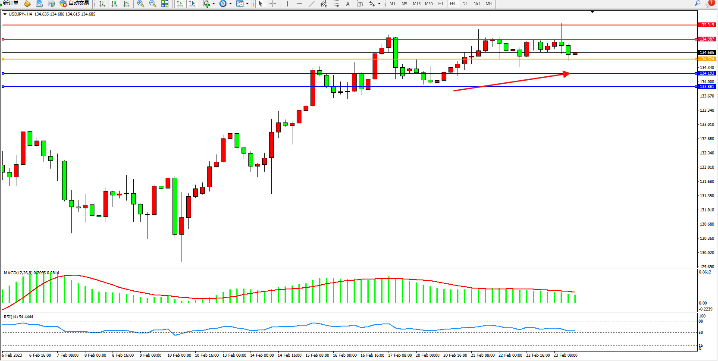The width and height of the screenshot is (718, 361).
Task: Select the vertical line drawing tool
Action: 287,4
